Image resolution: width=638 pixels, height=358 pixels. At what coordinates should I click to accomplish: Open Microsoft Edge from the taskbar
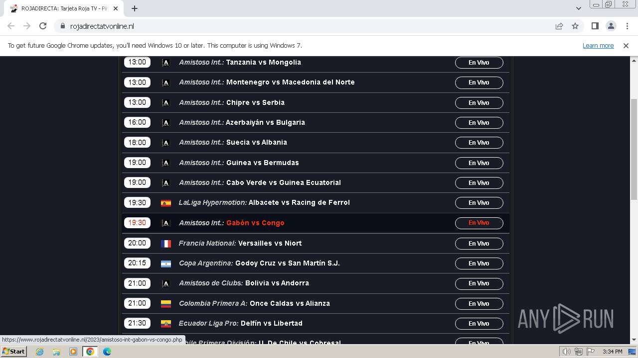point(107,352)
